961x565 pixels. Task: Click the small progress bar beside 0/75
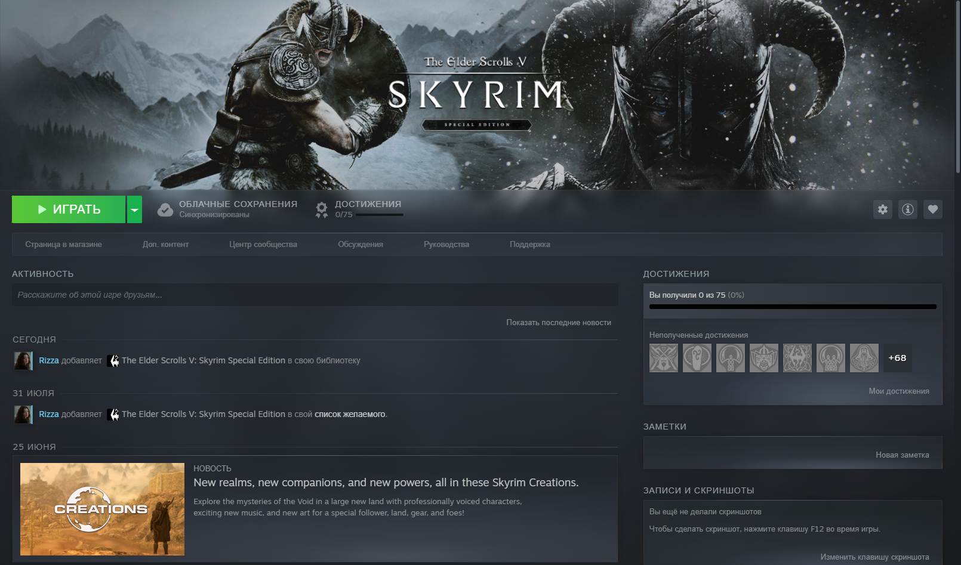(380, 215)
